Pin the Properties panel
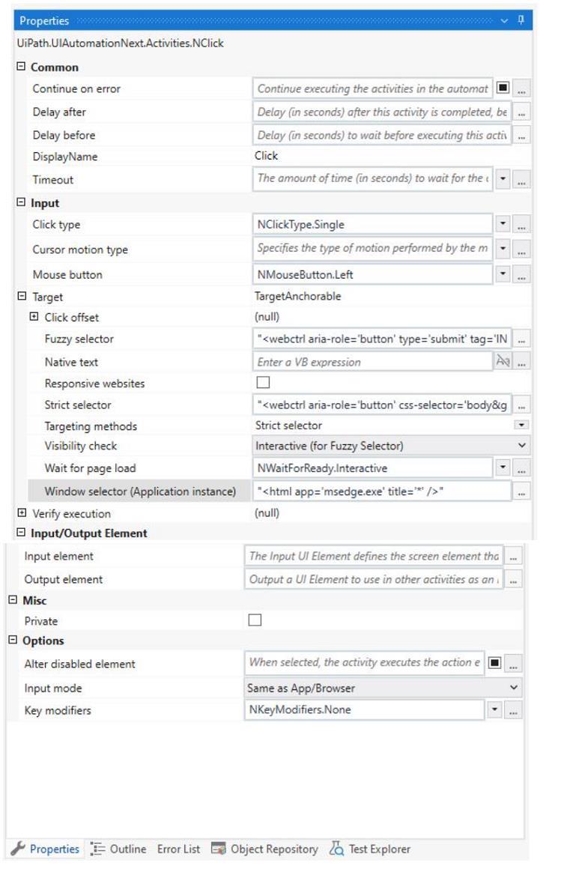The image size is (561, 881). (x=521, y=21)
